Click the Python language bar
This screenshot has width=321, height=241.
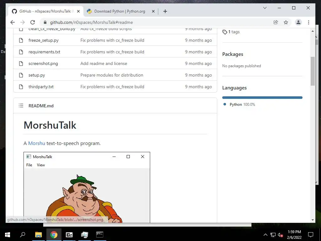262,98
